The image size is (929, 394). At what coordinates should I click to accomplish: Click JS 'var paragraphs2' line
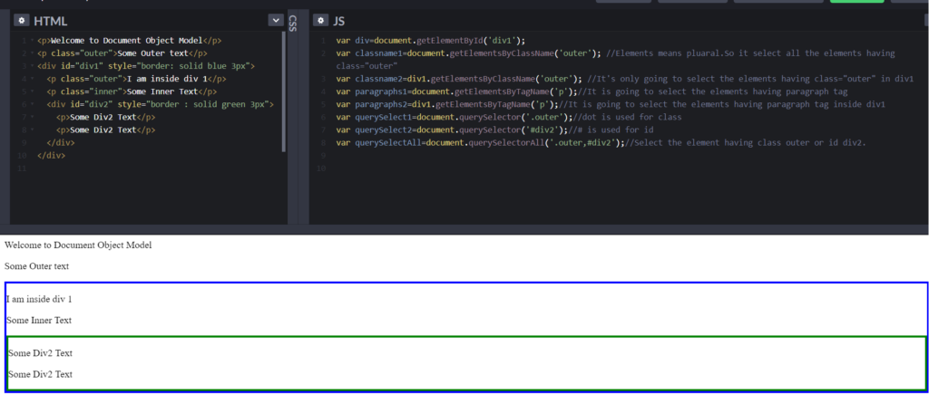[611, 105]
